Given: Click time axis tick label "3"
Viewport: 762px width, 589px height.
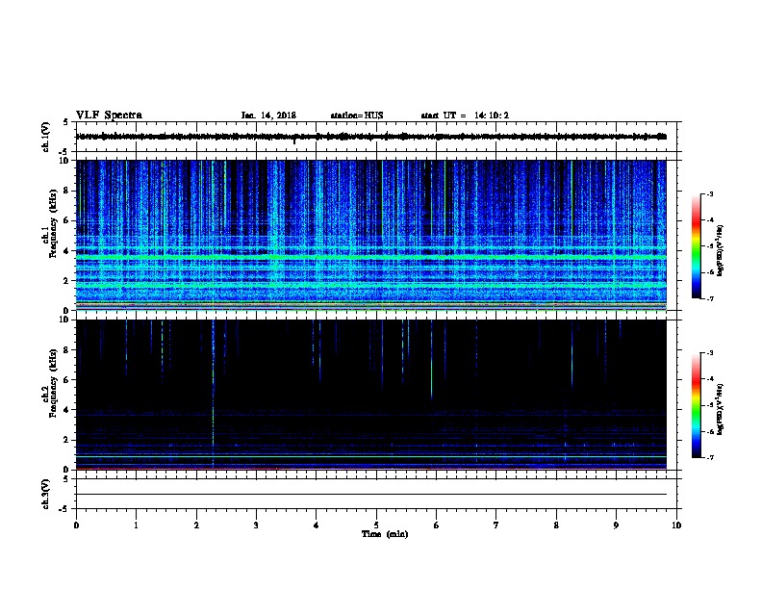Looking at the screenshot, I should coord(256,525).
